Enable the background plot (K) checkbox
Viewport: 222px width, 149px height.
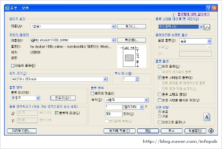tap(160, 66)
